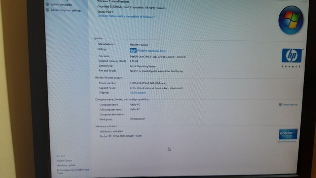316x178 pixels.
Task: Click 'No Pen or Touch Input' text
Action: pyautogui.click(x=156, y=71)
